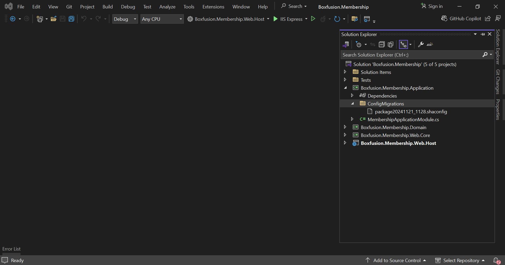Expand the MembershipApplicationModule.cs node
505x265 pixels.
tap(352, 119)
